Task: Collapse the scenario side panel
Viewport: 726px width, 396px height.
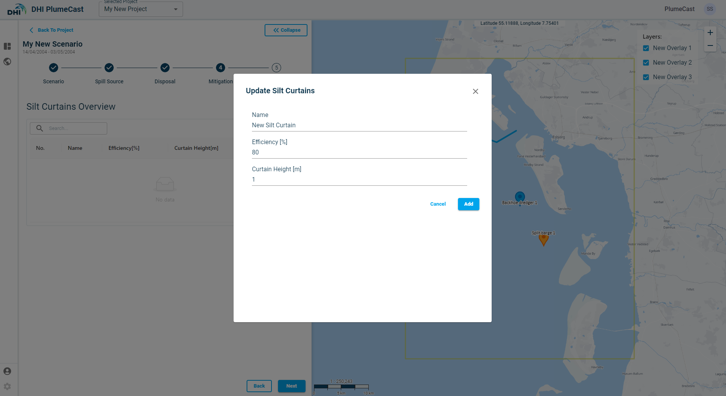Action: [x=286, y=30]
